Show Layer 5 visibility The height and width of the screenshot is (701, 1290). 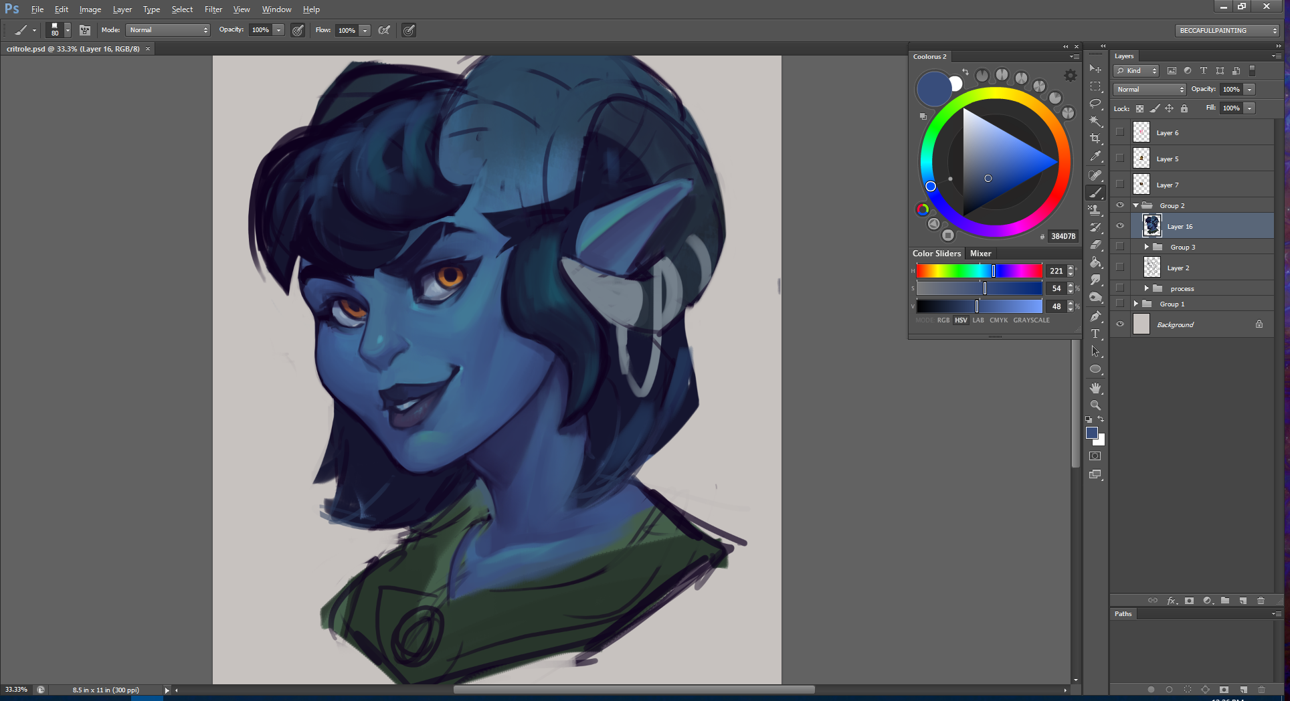pos(1120,159)
